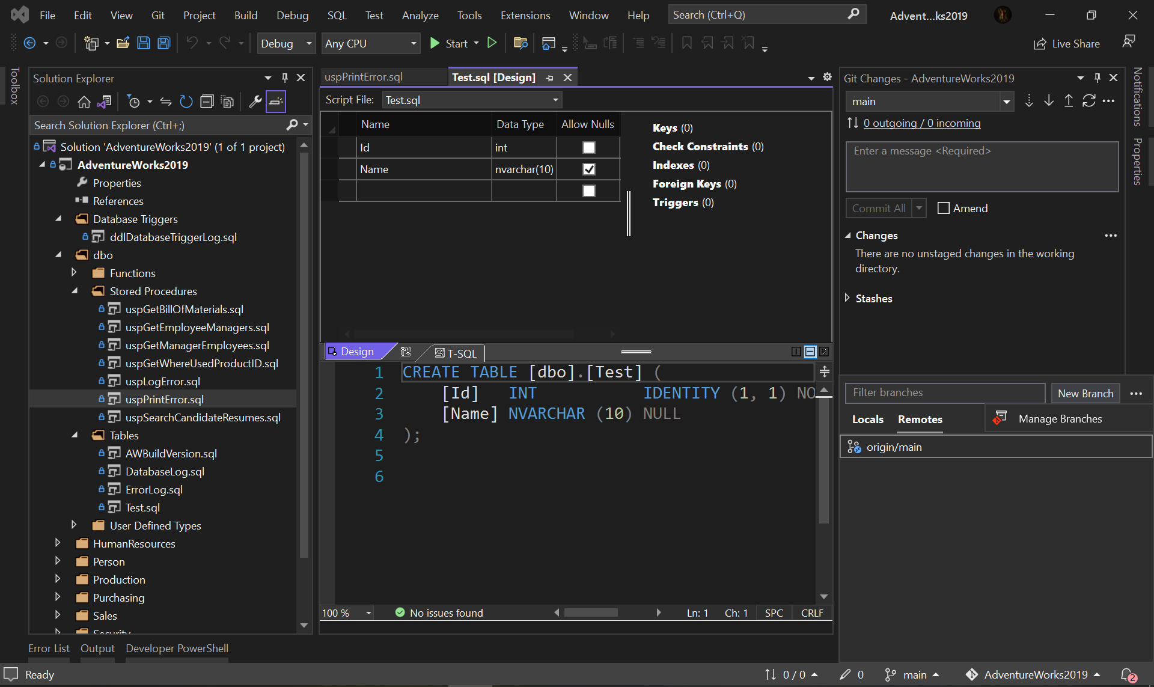Toggle Allow Nulls for Id column

point(589,147)
